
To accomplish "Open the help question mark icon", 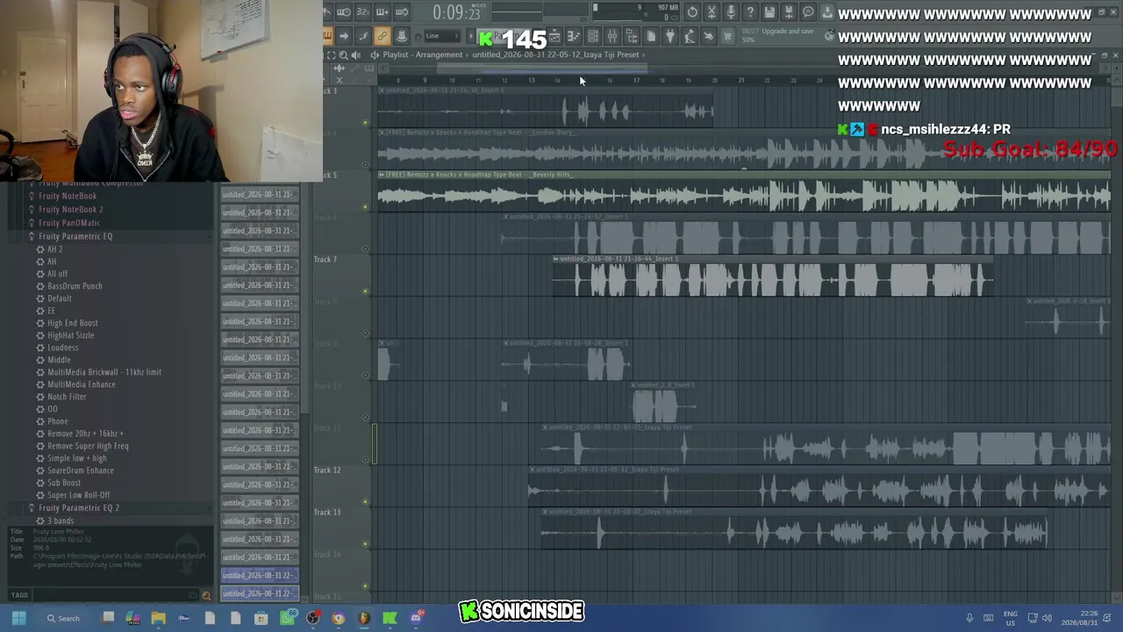I will coord(750,12).
